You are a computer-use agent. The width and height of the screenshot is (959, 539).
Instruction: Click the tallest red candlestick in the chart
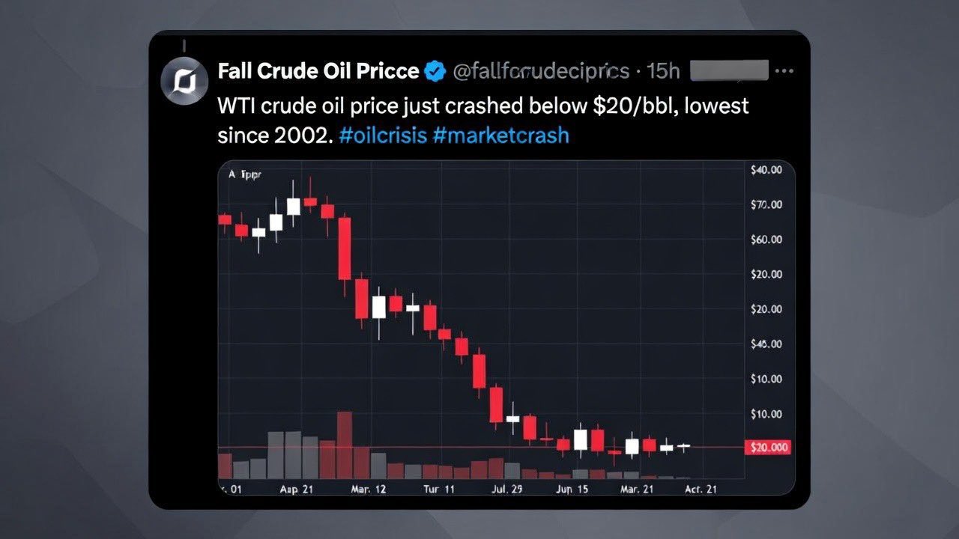[x=345, y=248]
